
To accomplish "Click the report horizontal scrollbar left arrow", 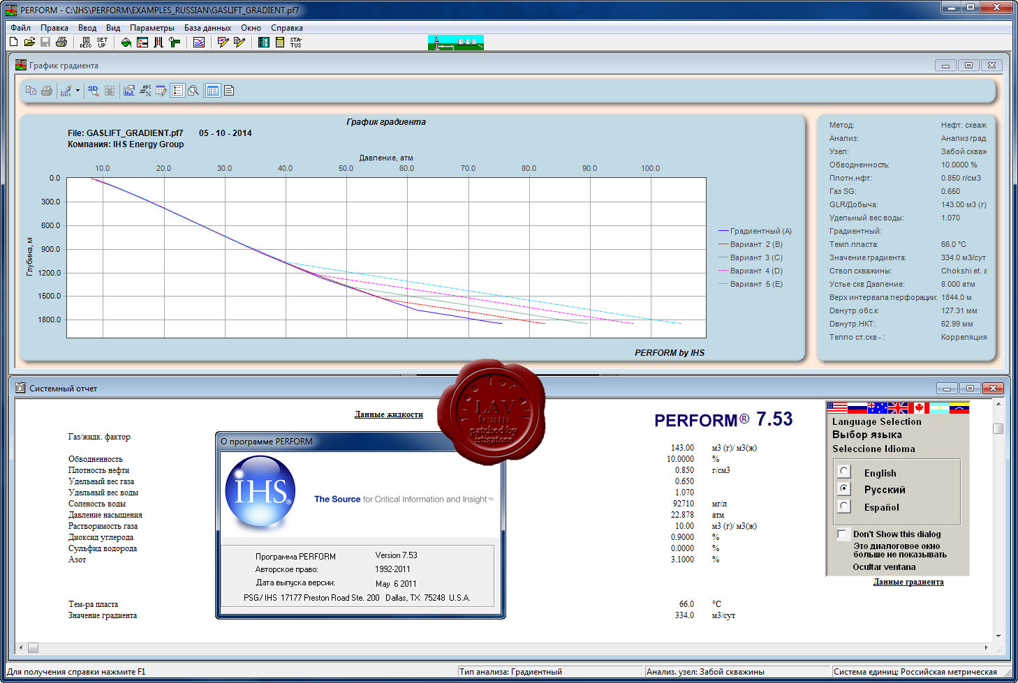I will [x=21, y=647].
